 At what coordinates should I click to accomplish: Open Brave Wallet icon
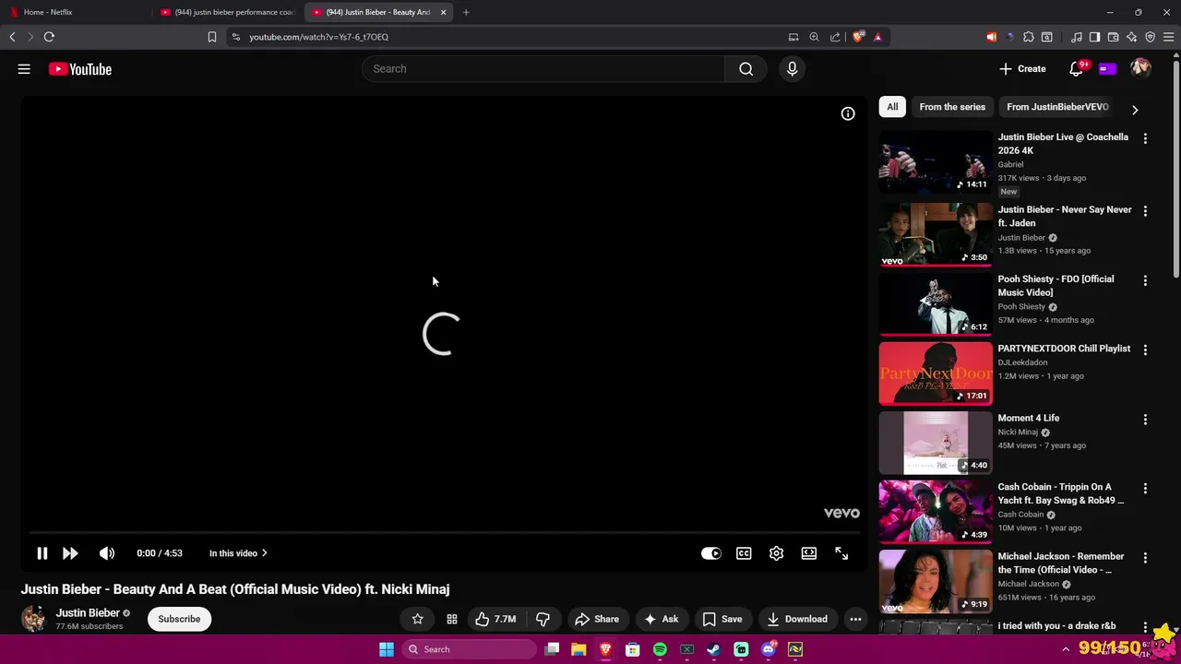coord(1113,37)
